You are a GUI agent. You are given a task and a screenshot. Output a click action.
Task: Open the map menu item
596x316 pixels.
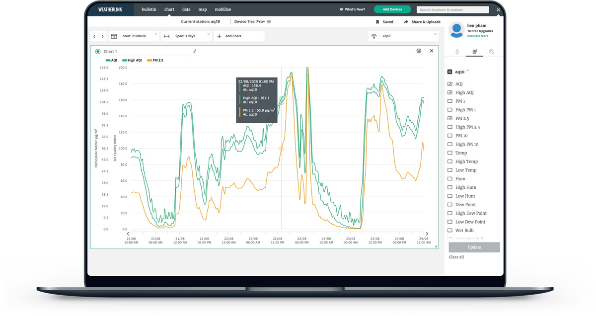click(x=203, y=9)
